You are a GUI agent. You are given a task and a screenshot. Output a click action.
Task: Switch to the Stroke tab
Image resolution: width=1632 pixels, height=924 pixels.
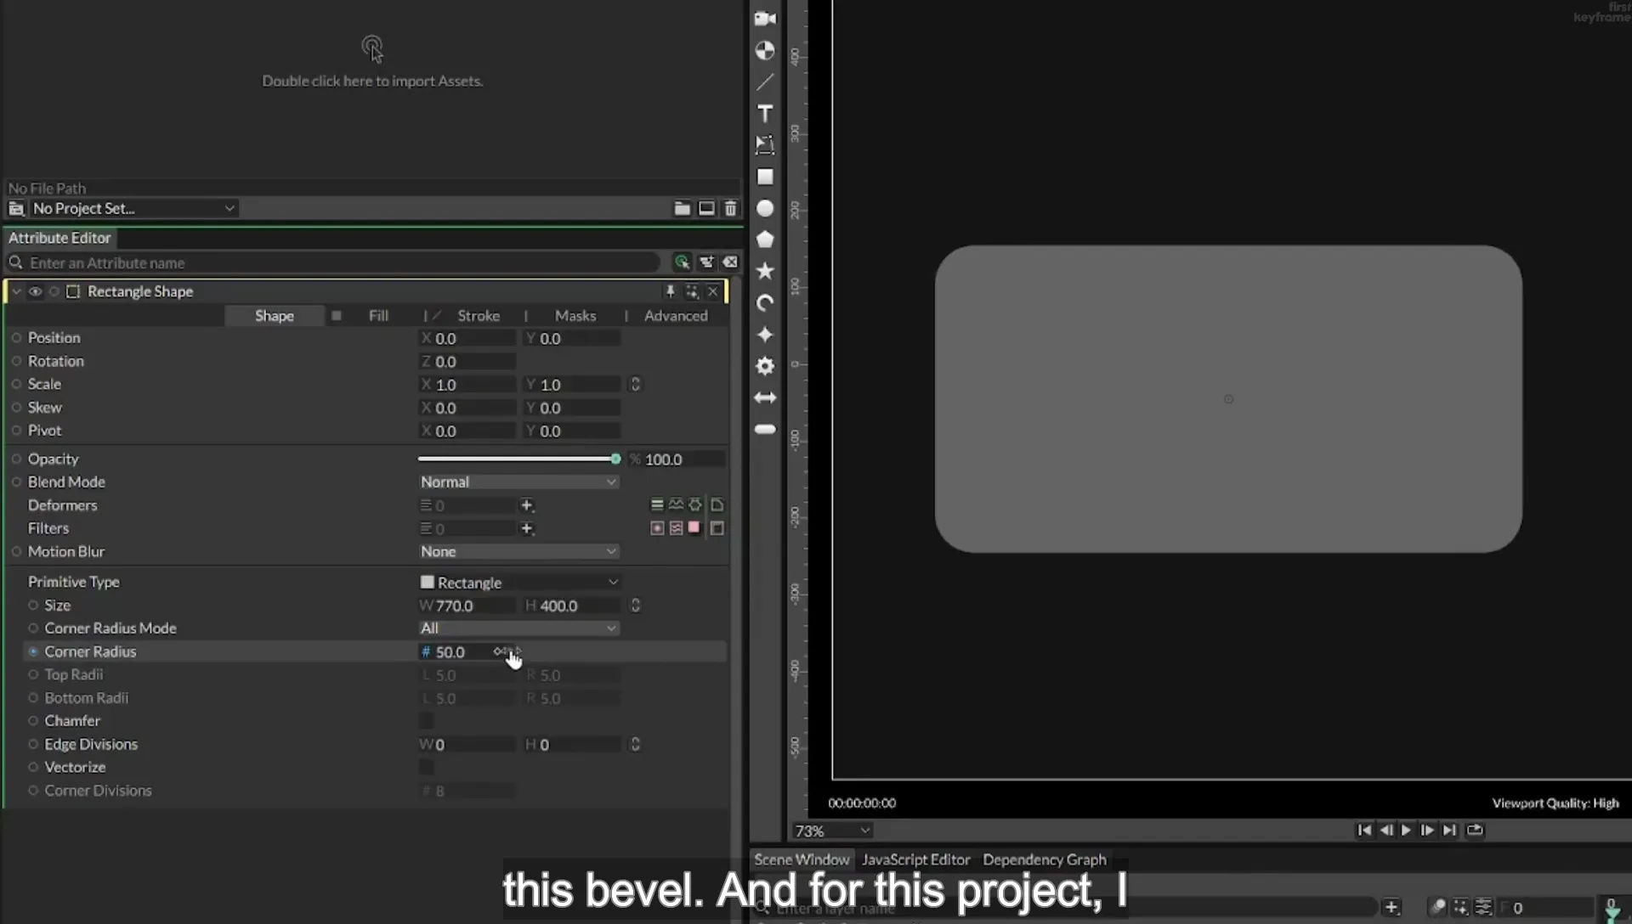pos(479,316)
